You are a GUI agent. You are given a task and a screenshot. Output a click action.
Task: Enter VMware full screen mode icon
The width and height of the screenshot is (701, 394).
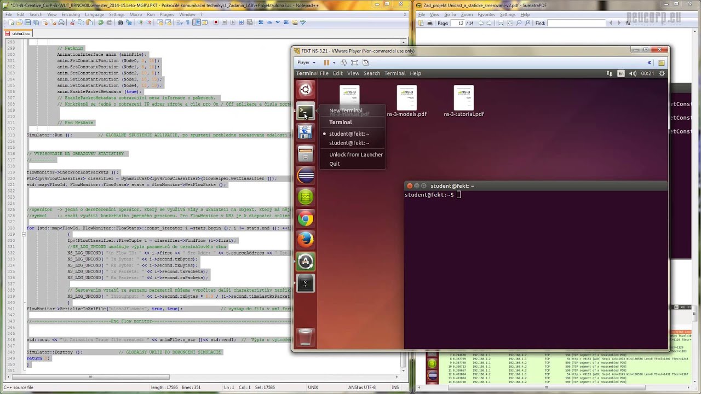click(x=354, y=62)
